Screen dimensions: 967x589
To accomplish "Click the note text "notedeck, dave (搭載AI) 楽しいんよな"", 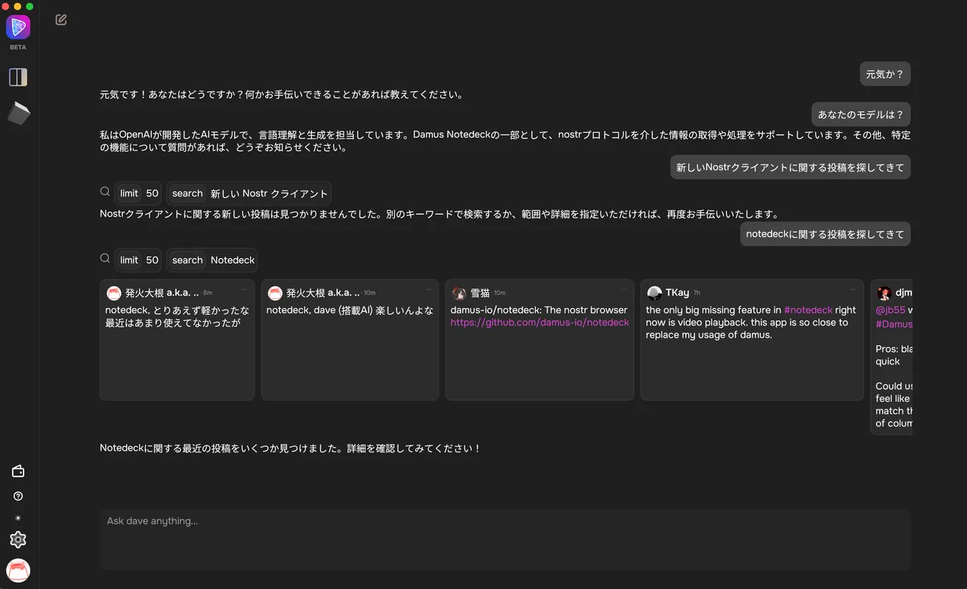I will point(350,310).
